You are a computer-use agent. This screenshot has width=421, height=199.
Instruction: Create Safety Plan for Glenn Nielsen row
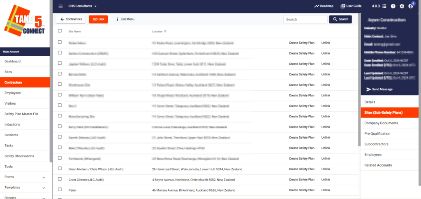(x=301, y=169)
